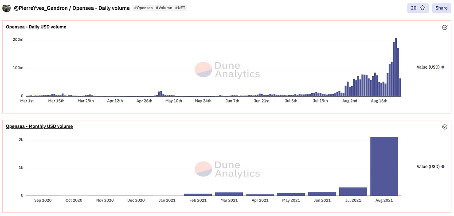The height and width of the screenshot is (216, 454).
Task: Click the Dune Analytics logo in daily chart
Action: (x=227, y=70)
